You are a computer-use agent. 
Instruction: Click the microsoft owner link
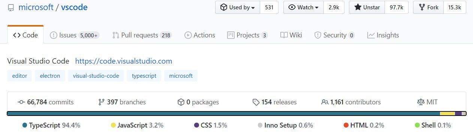tap(36, 7)
